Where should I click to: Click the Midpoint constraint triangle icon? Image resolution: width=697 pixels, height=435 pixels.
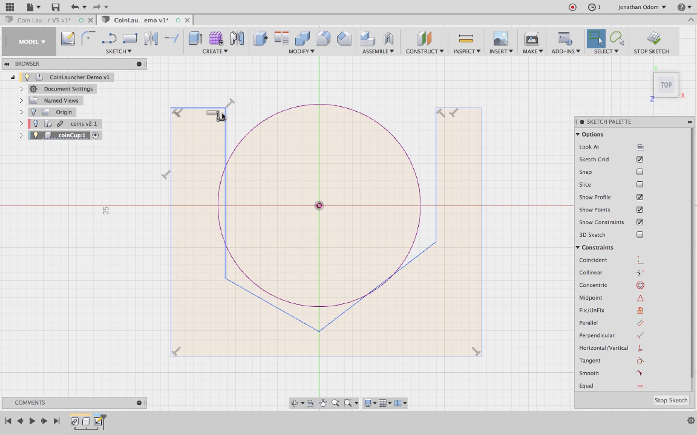(x=640, y=298)
